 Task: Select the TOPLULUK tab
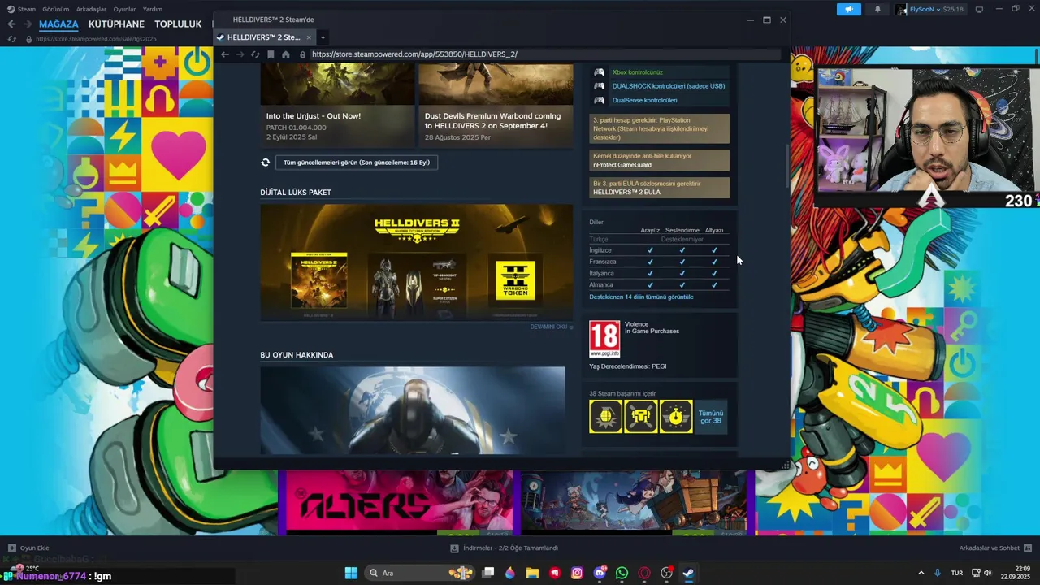point(178,24)
